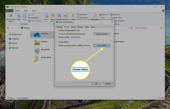Click the Delete X icon

(59, 16)
